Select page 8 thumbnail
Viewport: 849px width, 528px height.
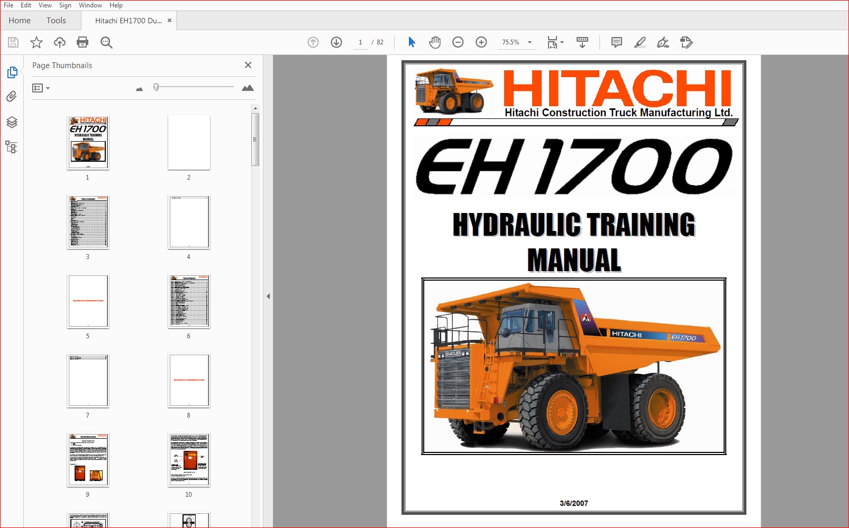coord(189,380)
